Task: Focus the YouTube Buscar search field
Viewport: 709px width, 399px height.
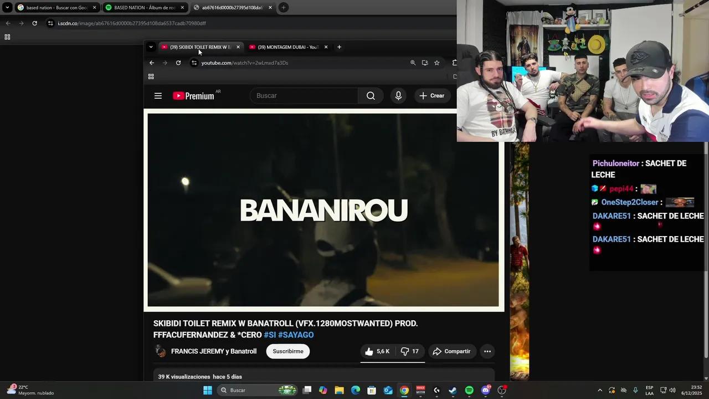Action: tap(304, 96)
